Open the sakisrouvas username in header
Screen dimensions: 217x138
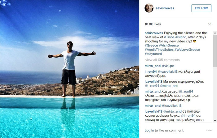[165, 8]
